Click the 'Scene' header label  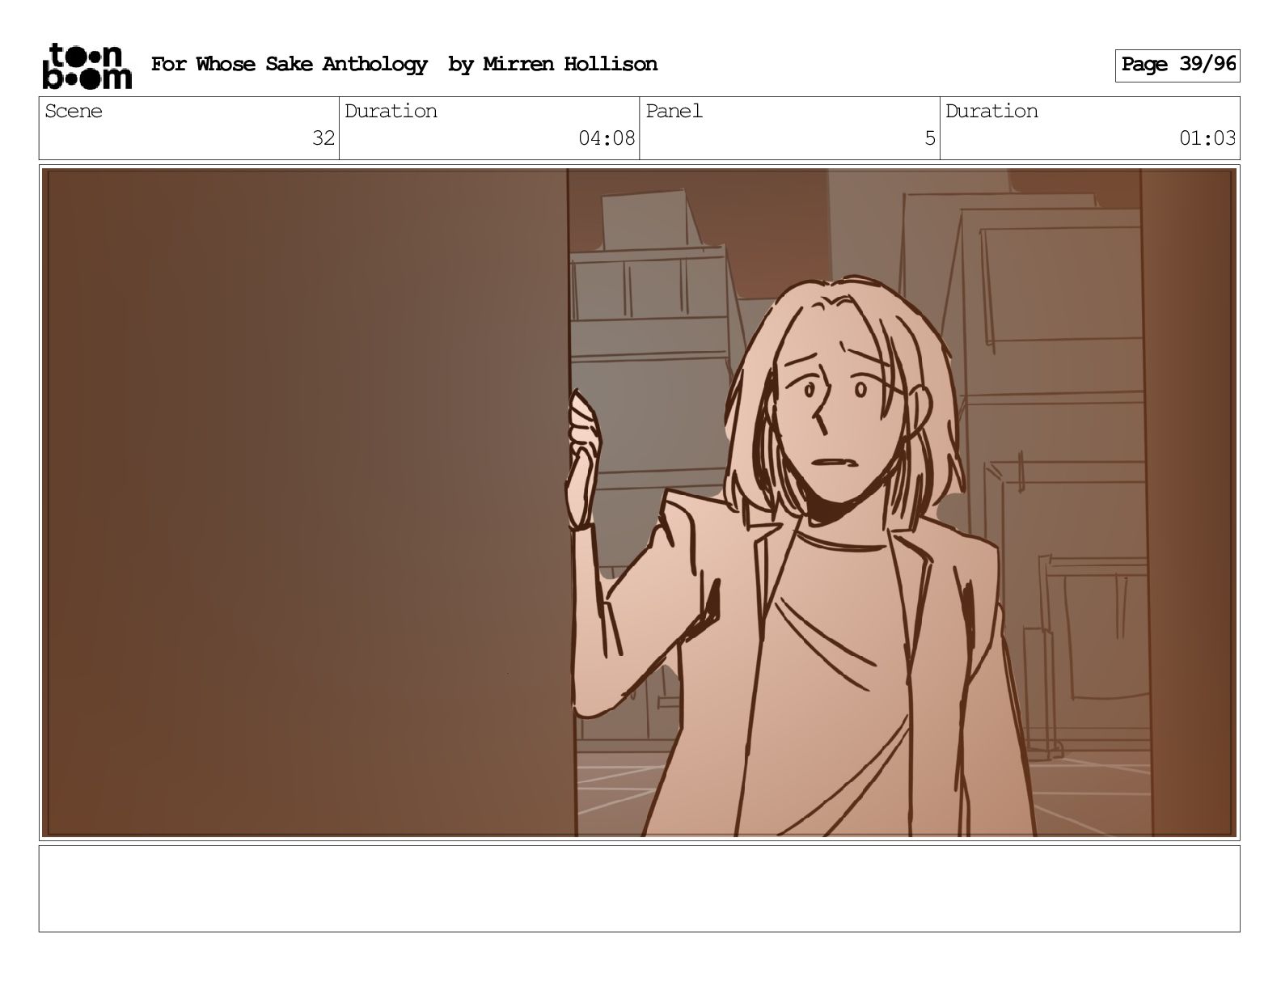(x=74, y=111)
